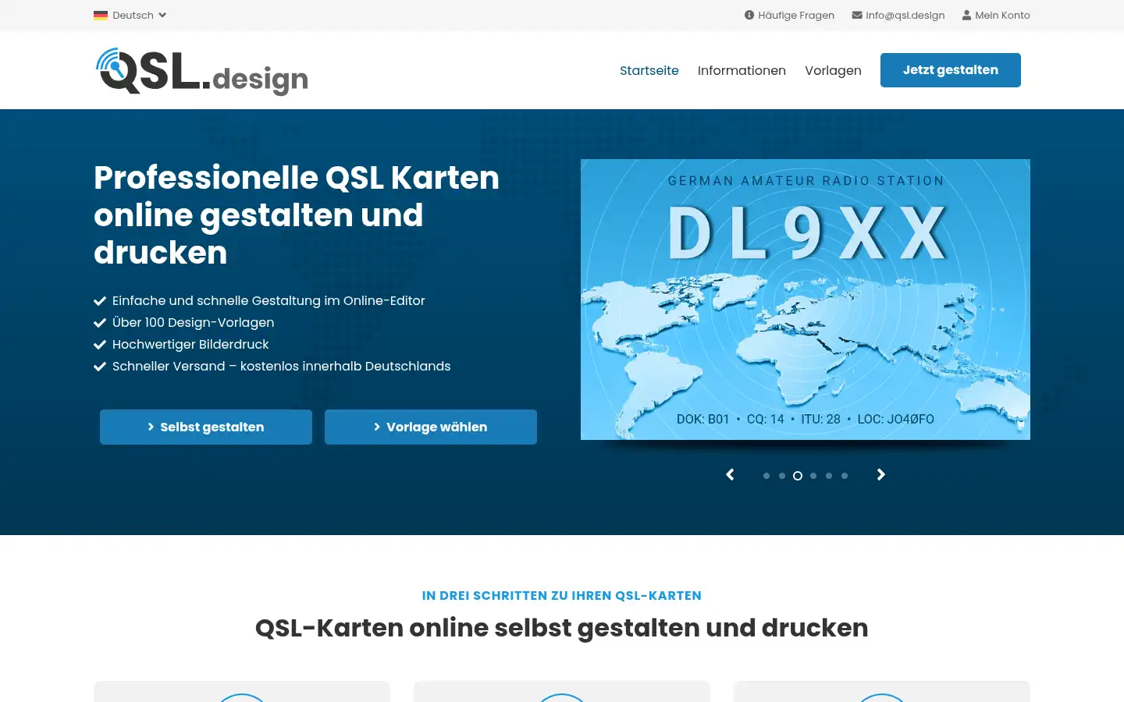Open the Deutsch language dropdown
This screenshot has width=1124, height=702.
pyautogui.click(x=130, y=15)
